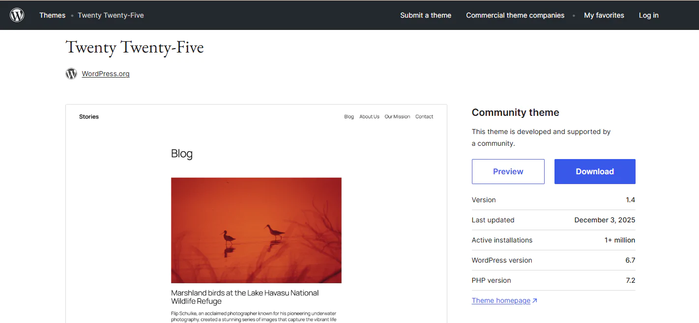Image resolution: width=699 pixels, height=323 pixels.
Task: Open My favorites in the header
Action: [x=604, y=15]
